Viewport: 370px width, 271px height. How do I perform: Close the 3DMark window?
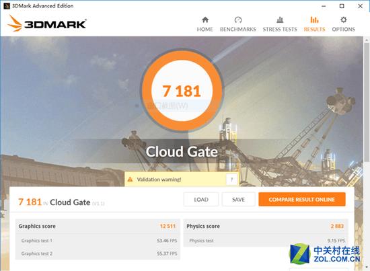[x=360, y=6]
